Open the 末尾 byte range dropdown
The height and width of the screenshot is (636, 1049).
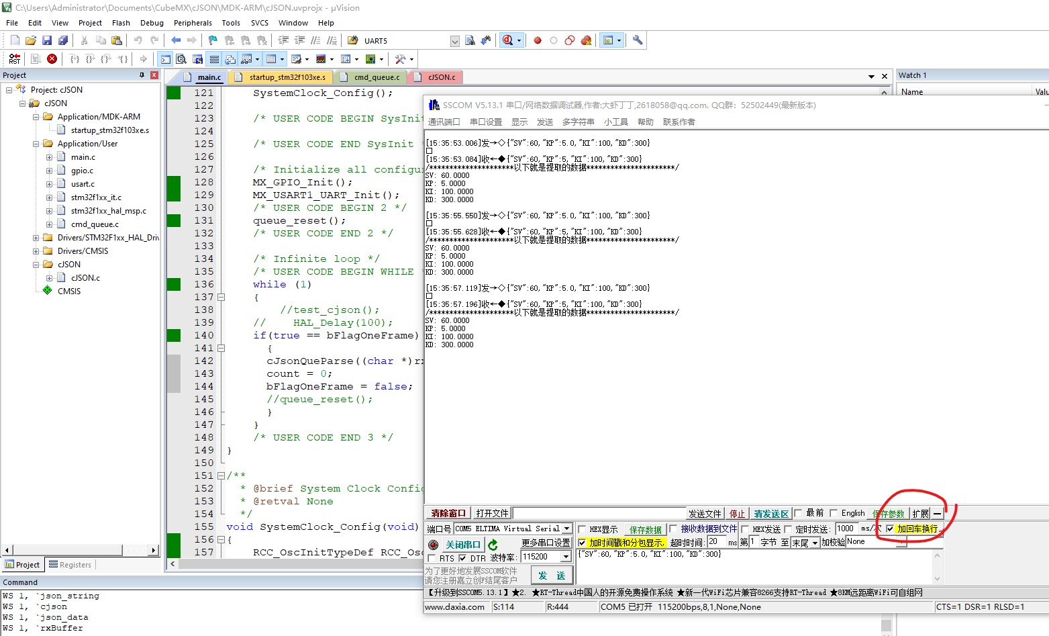[815, 543]
